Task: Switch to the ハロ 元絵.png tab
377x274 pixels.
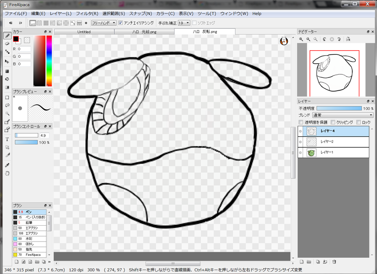Action: click(x=144, y=32)
